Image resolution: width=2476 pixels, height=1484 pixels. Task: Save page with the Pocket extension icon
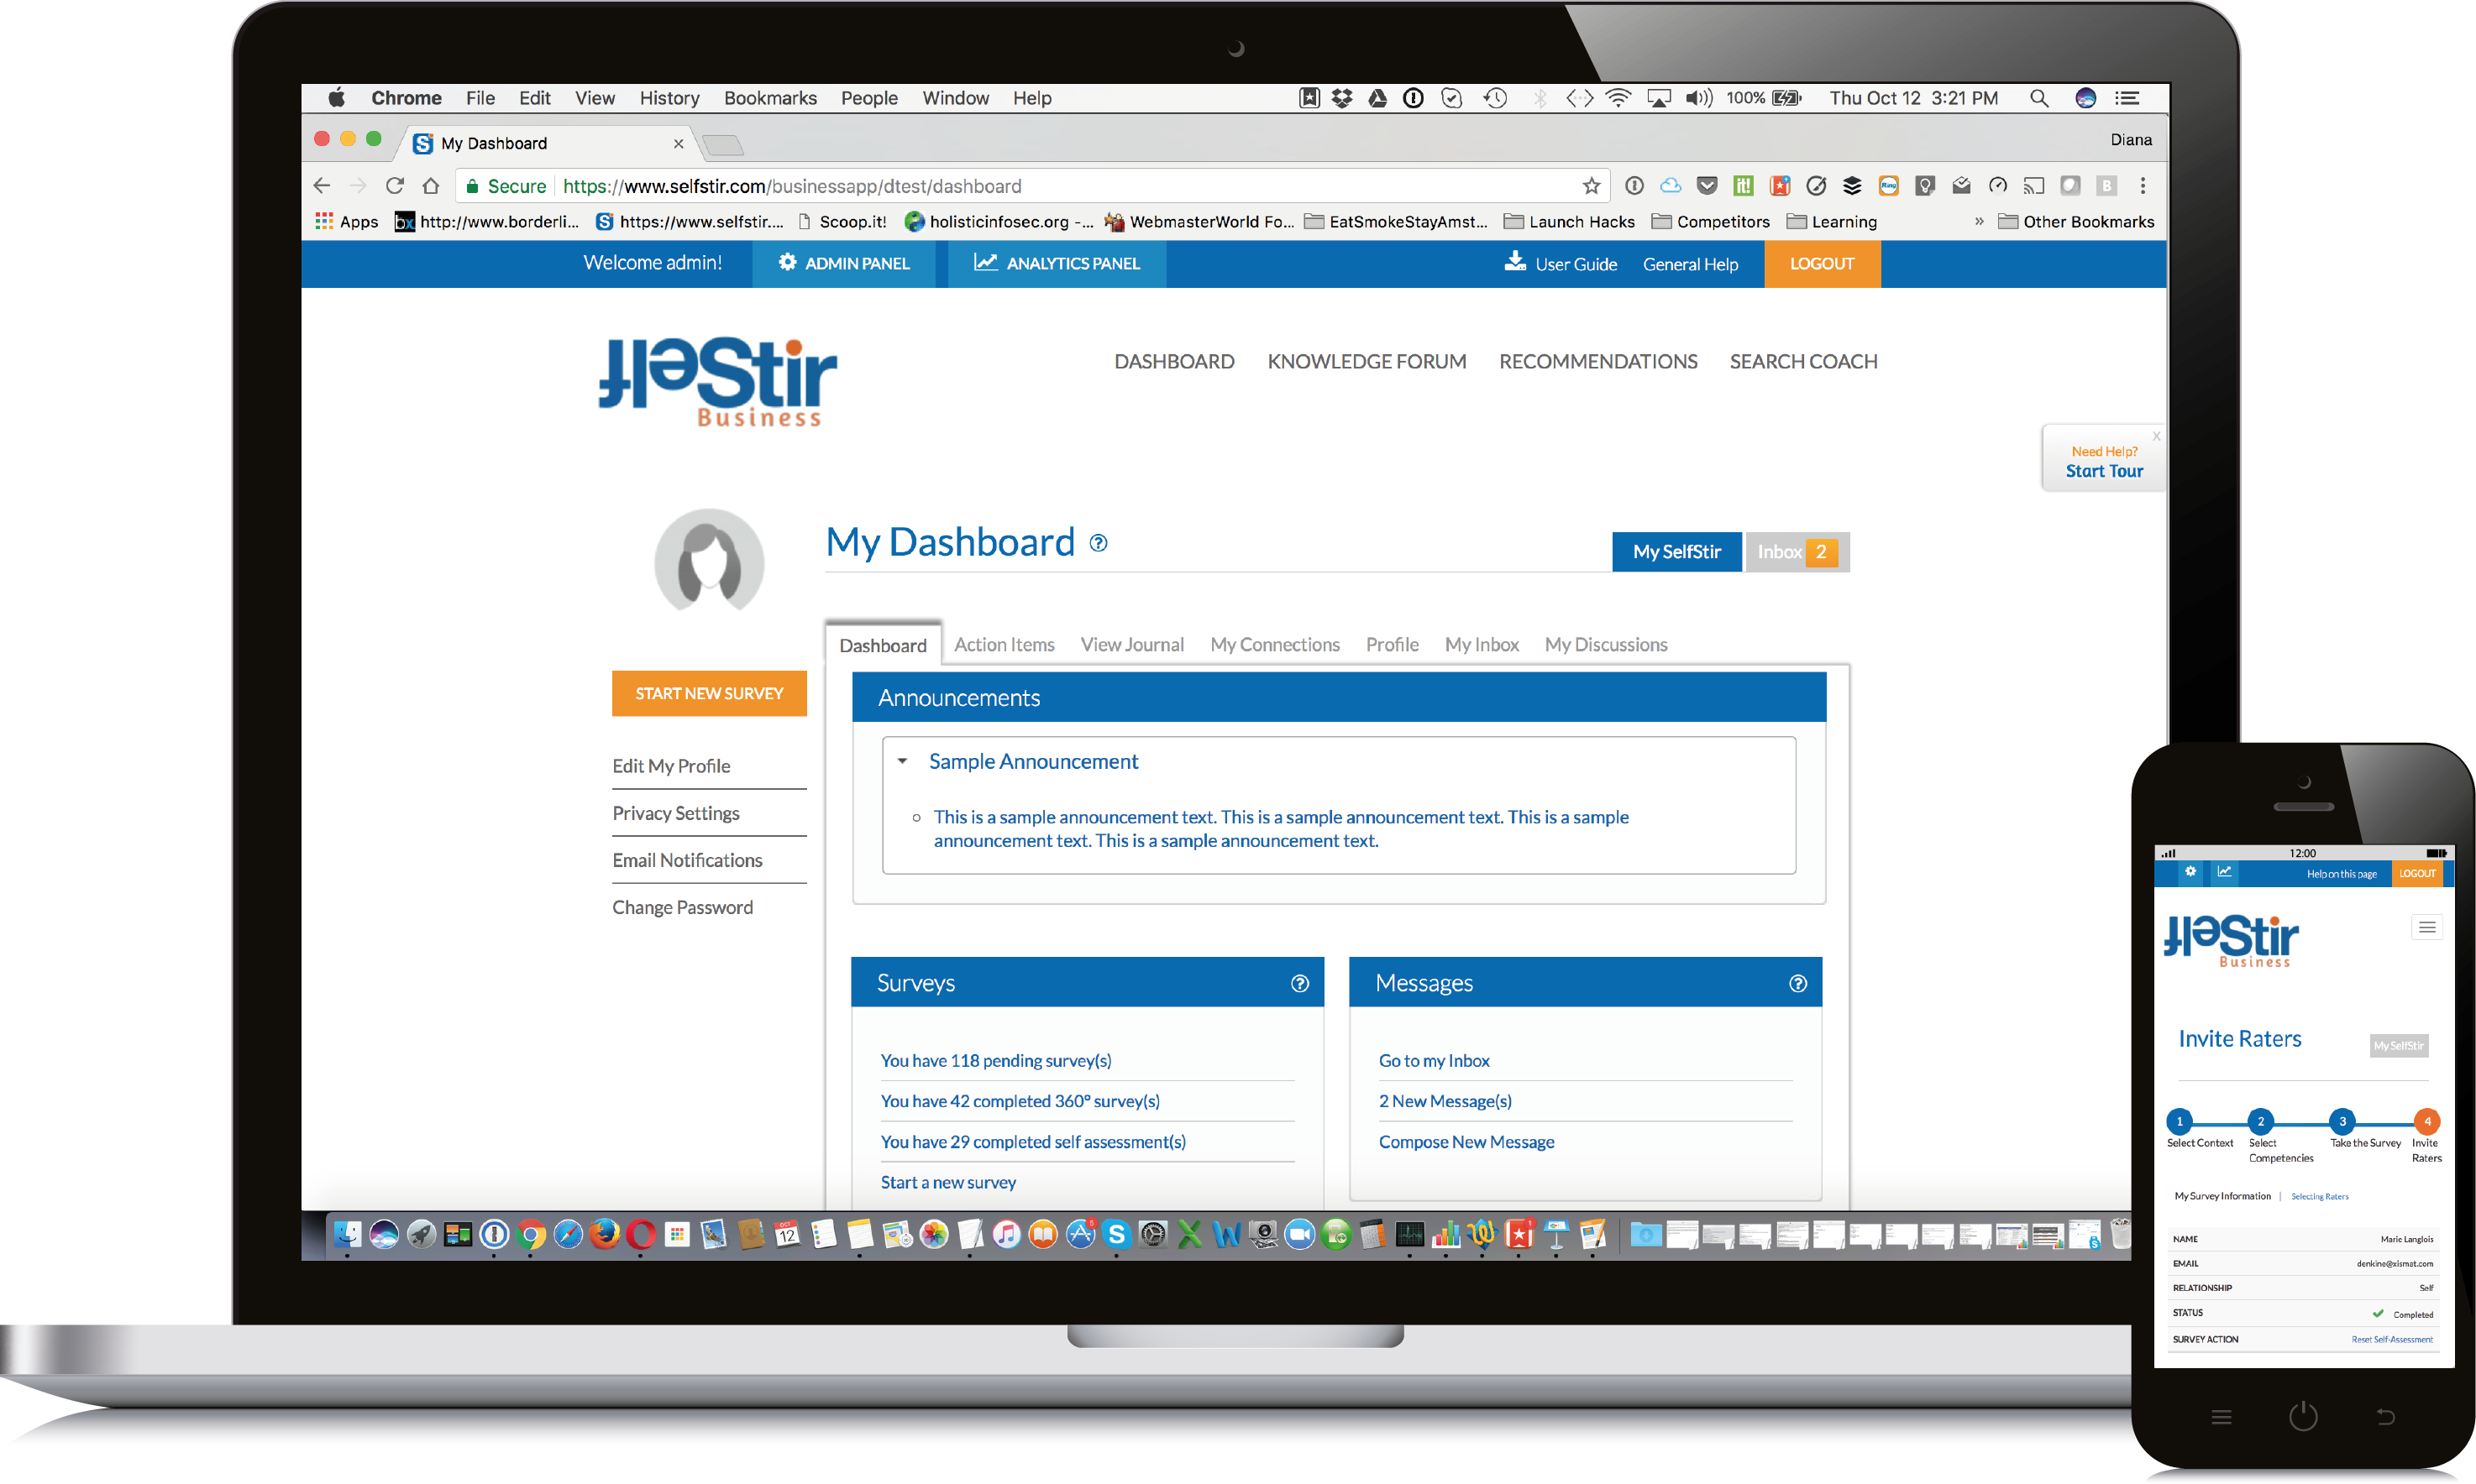coord(1707,186)
